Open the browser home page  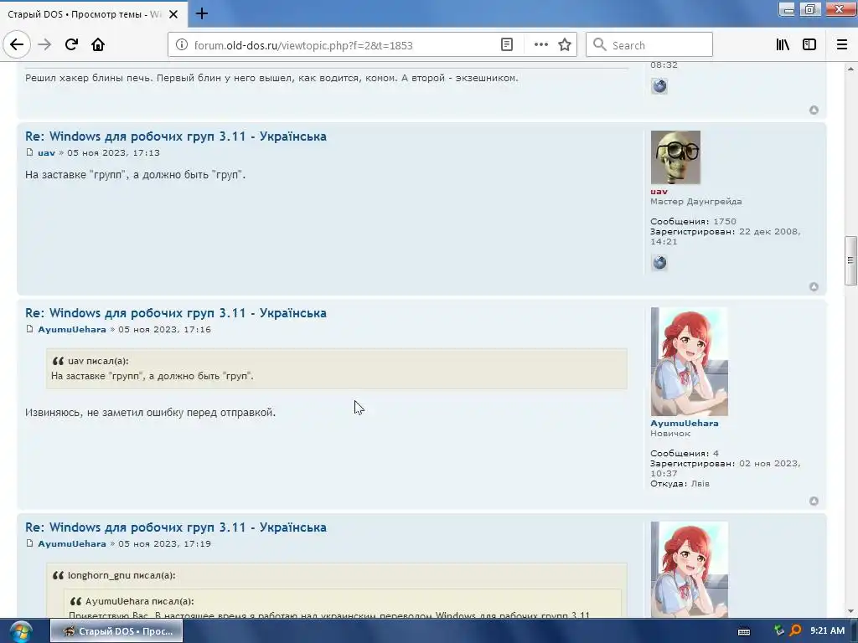pyautogui.click(x=98, y=44)
